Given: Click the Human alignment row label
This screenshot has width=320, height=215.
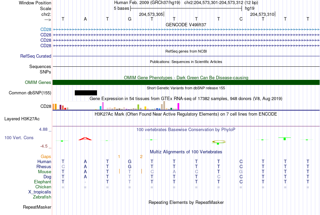Looking at the screenshot, I should pyautogui.click(x=44, y=162).
